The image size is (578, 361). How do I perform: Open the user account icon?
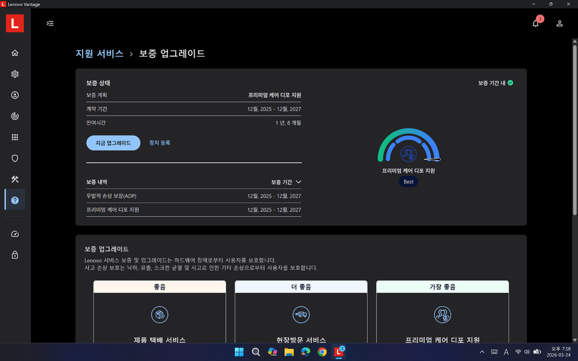(x=559, y=23)
